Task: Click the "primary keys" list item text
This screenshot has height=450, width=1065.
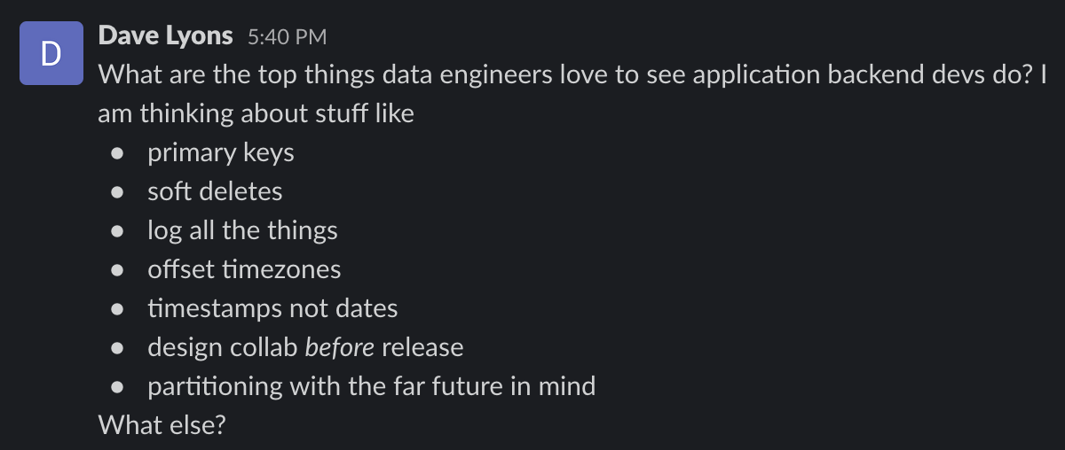Action: 220,153
